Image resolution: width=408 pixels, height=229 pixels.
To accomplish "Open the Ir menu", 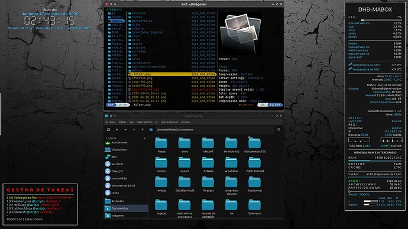I will pos(157,122).
